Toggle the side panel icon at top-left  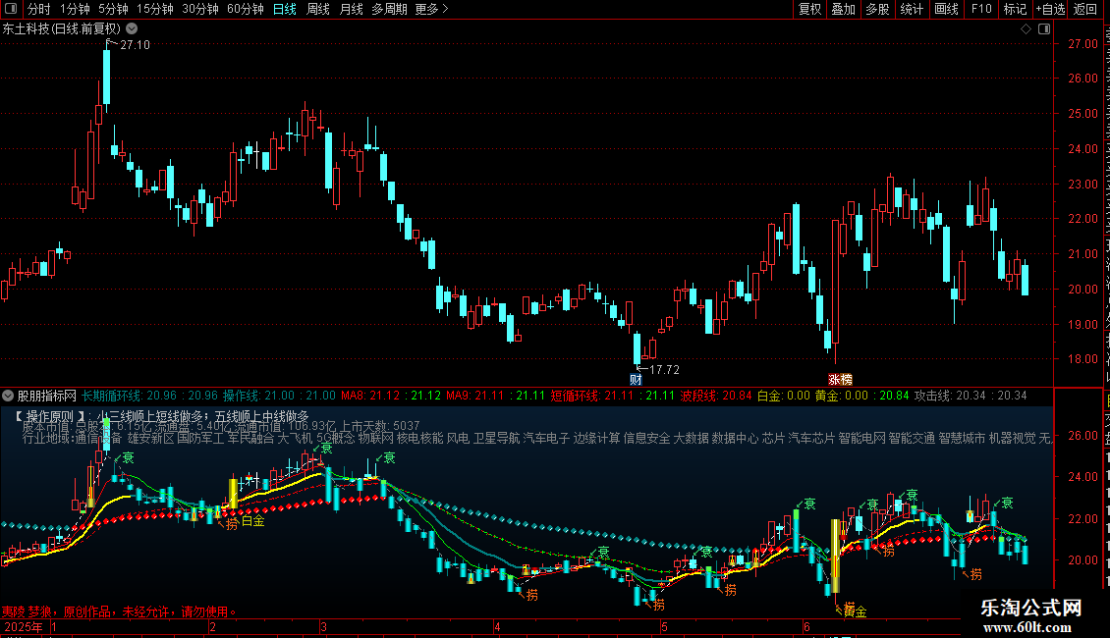click(x=11, y=9)
